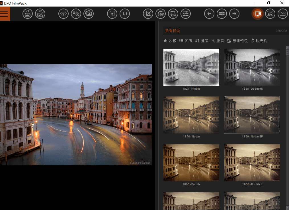Select the 1856 - Nadar preset thumbnail

click(191, 115)
